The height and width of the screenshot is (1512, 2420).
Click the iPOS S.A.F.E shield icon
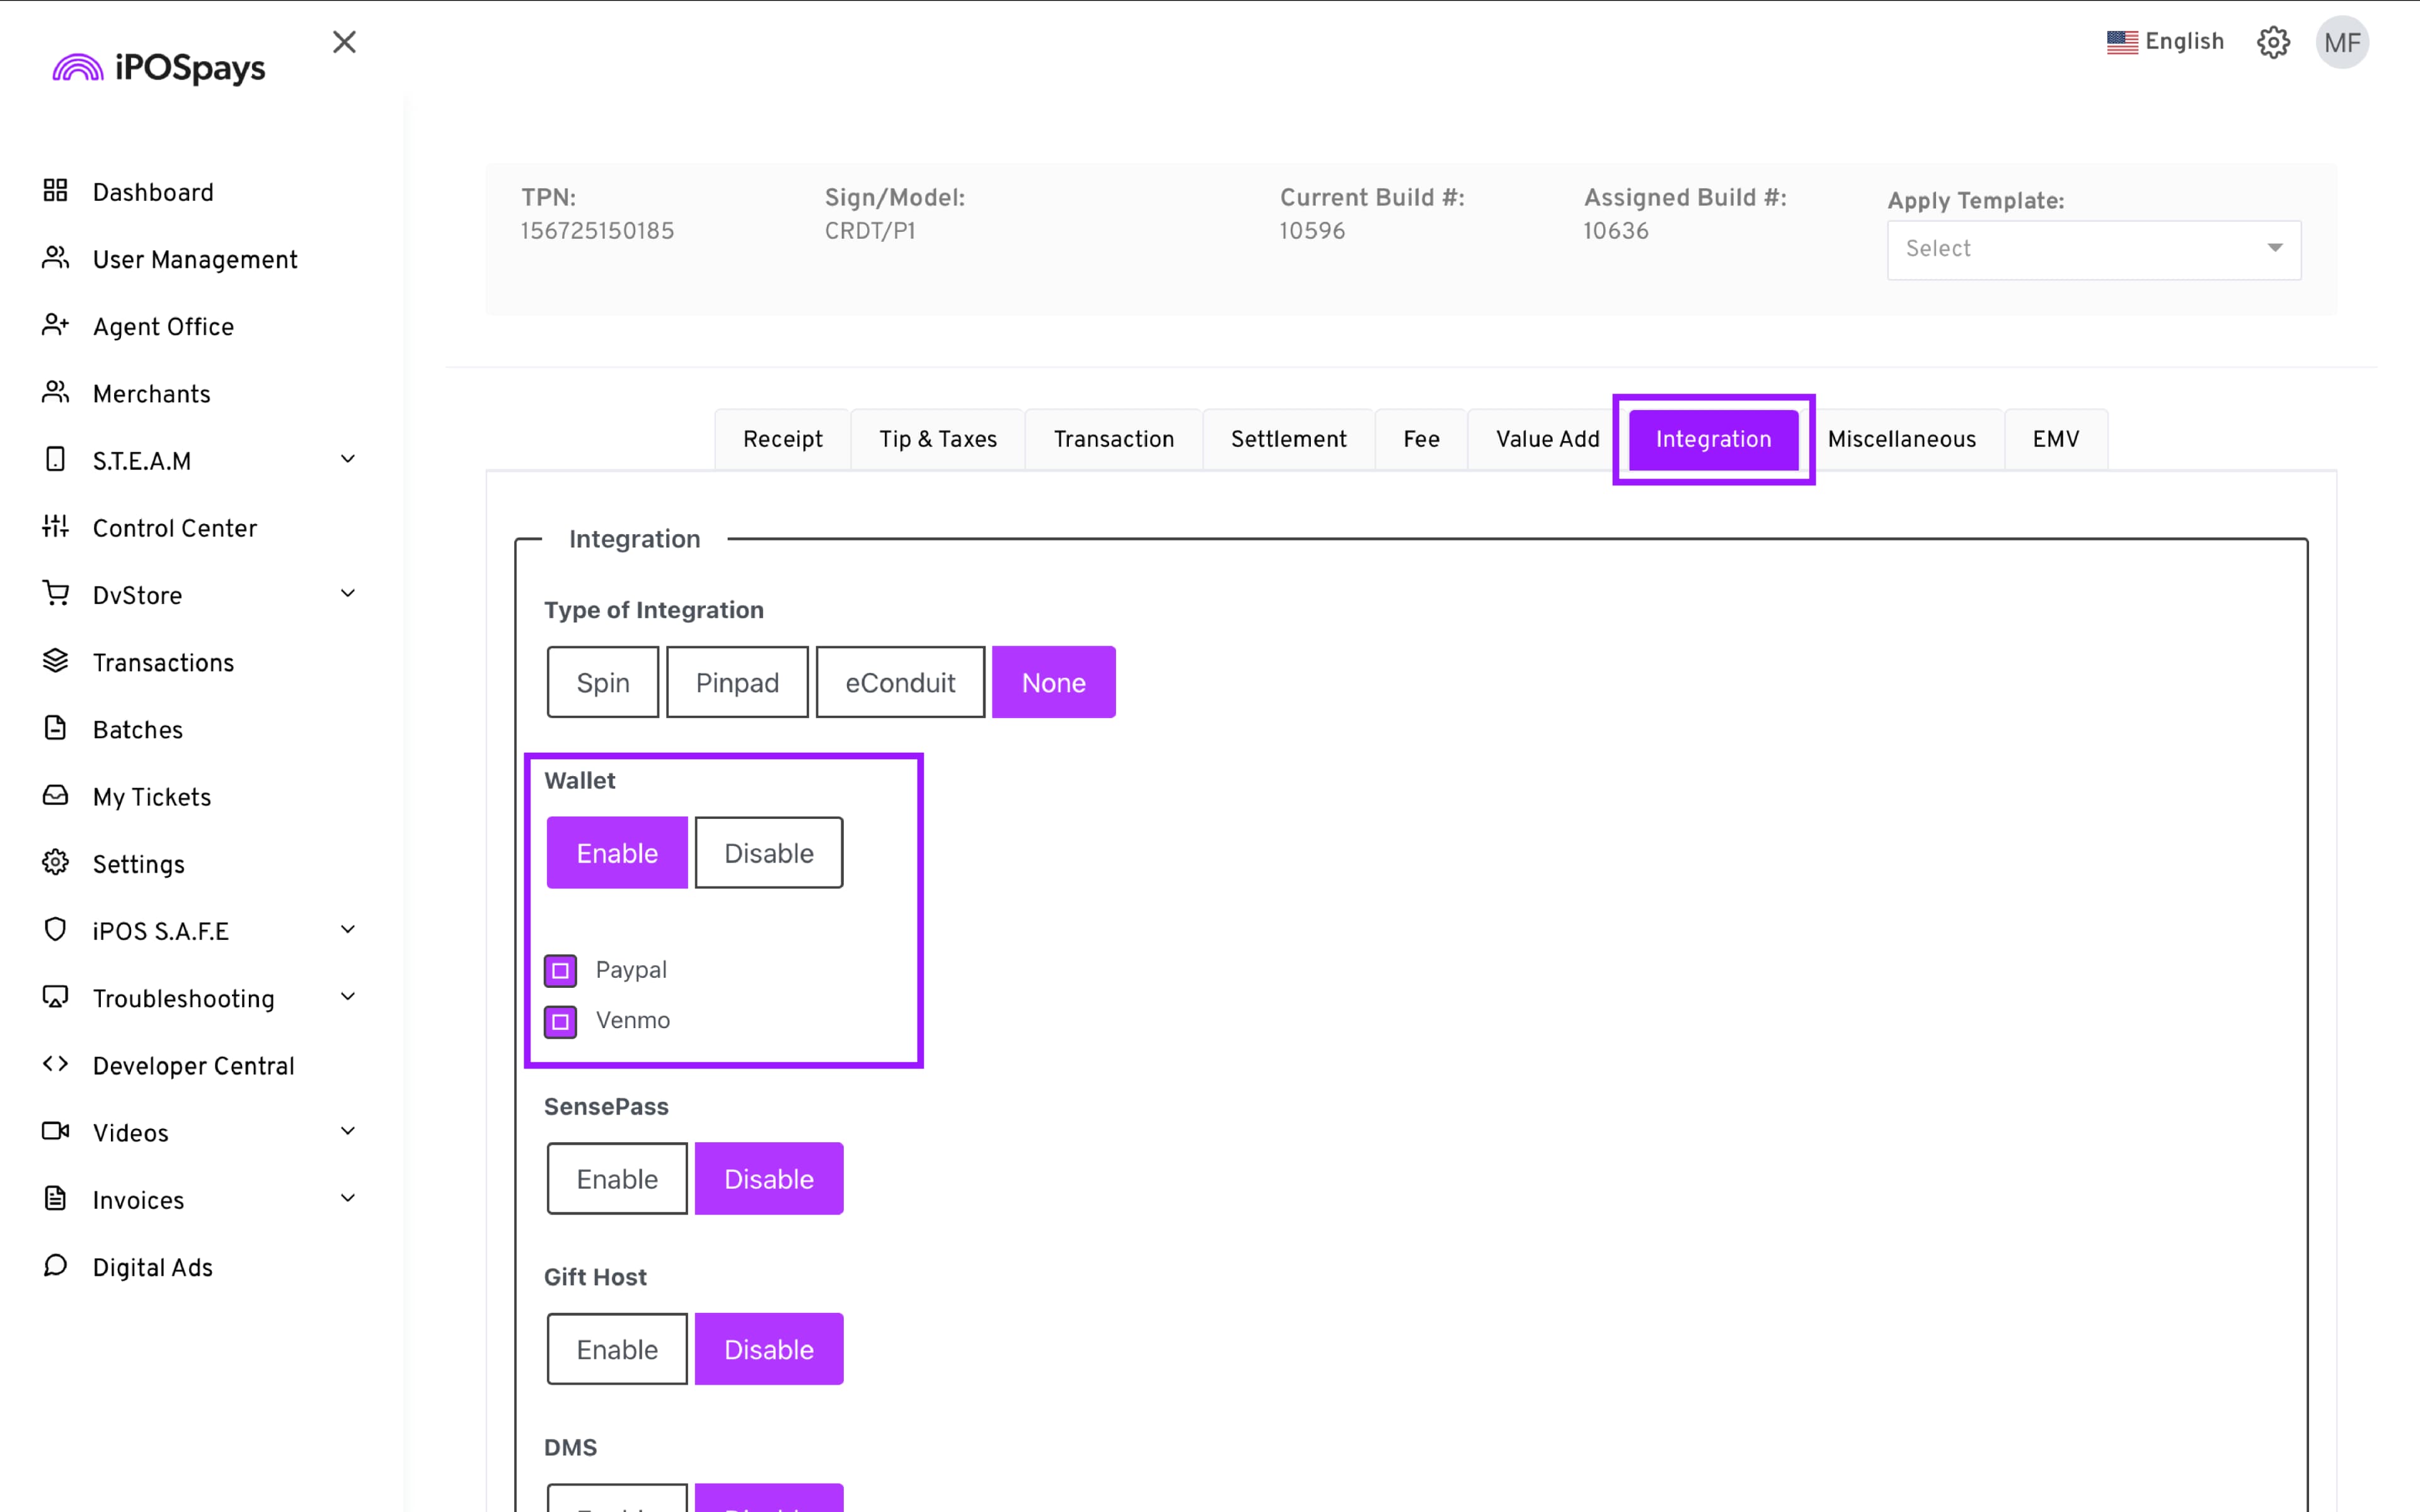55,929
